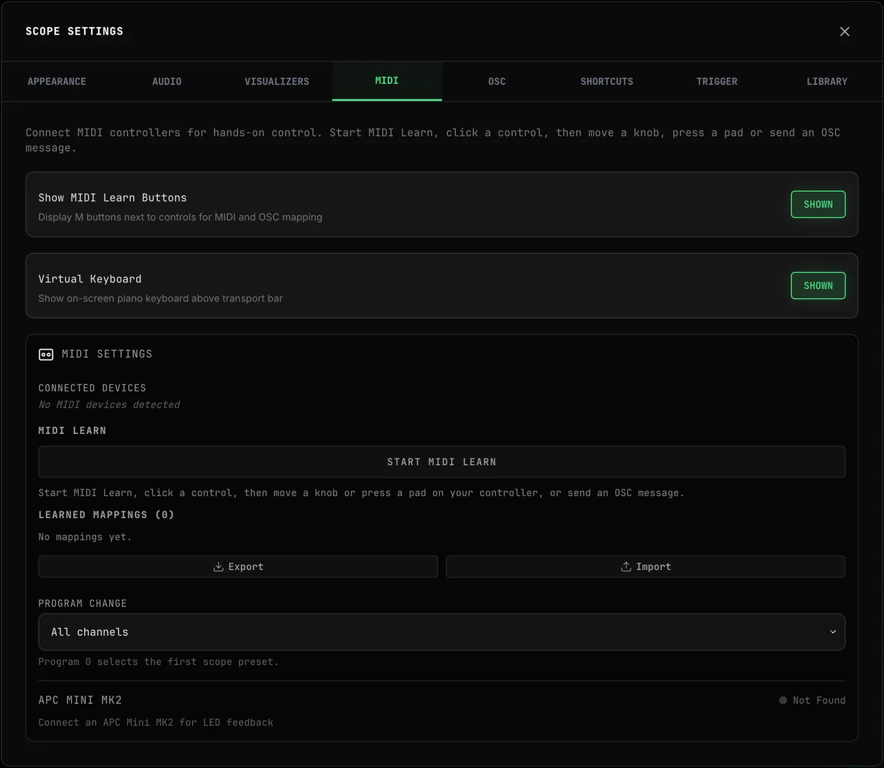Open the Visualizers tab
Image resolution: width=884 pixels, height=768 pixels.
point(277,81)
